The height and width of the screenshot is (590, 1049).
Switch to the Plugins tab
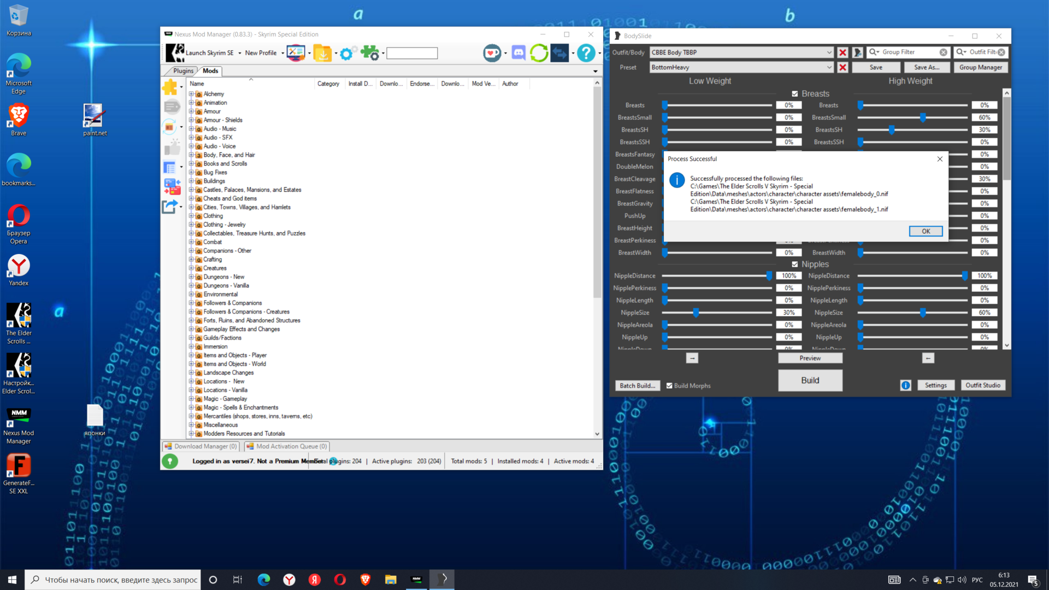(x=182, y=71)
